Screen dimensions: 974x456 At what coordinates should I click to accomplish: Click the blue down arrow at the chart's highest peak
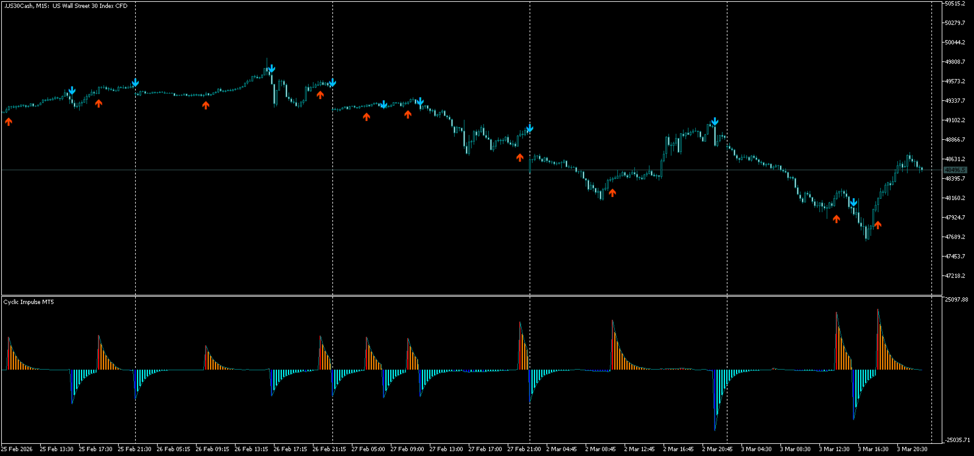272,69
